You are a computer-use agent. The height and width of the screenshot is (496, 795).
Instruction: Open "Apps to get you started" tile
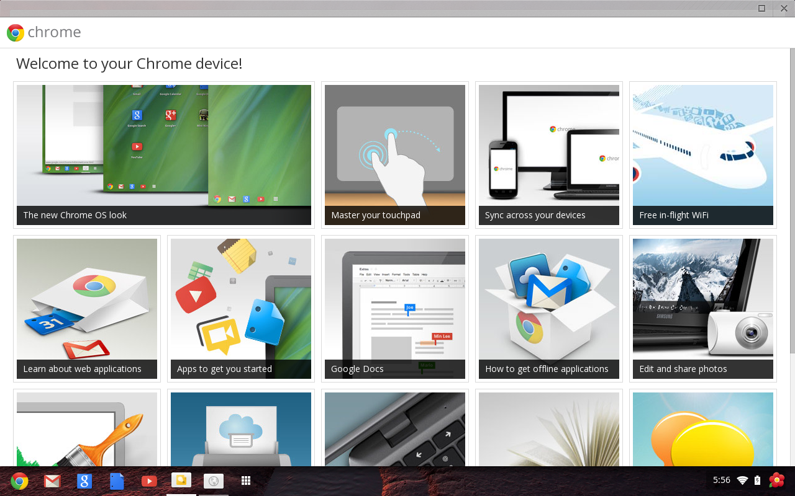point(241,308)
